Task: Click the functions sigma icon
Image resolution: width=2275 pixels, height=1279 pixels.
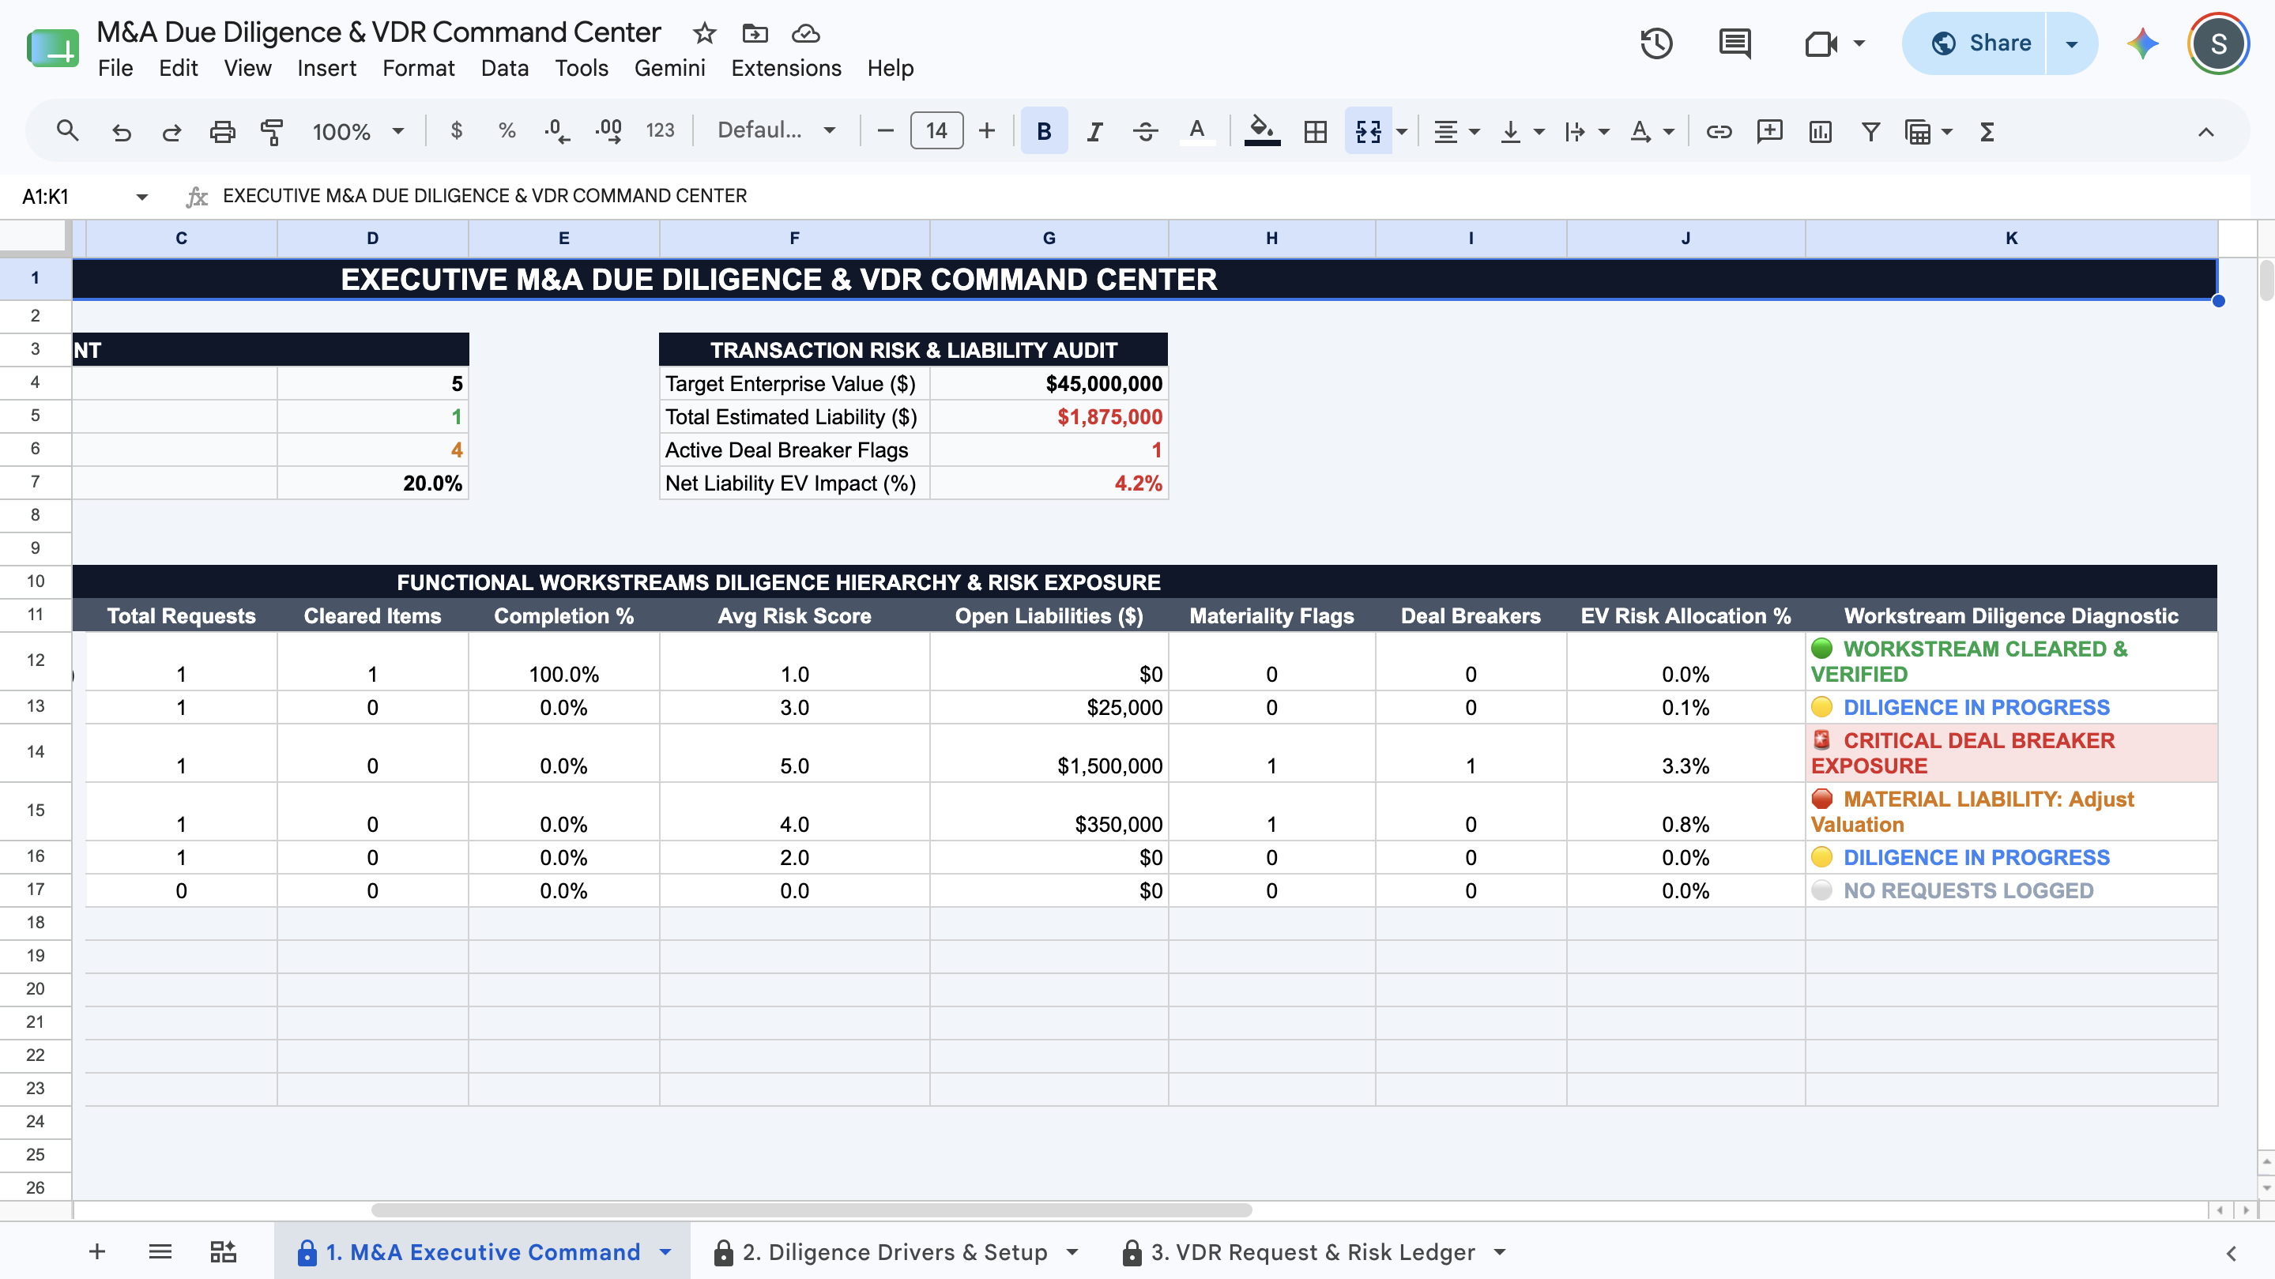Action: click(x=1987, y=131)
